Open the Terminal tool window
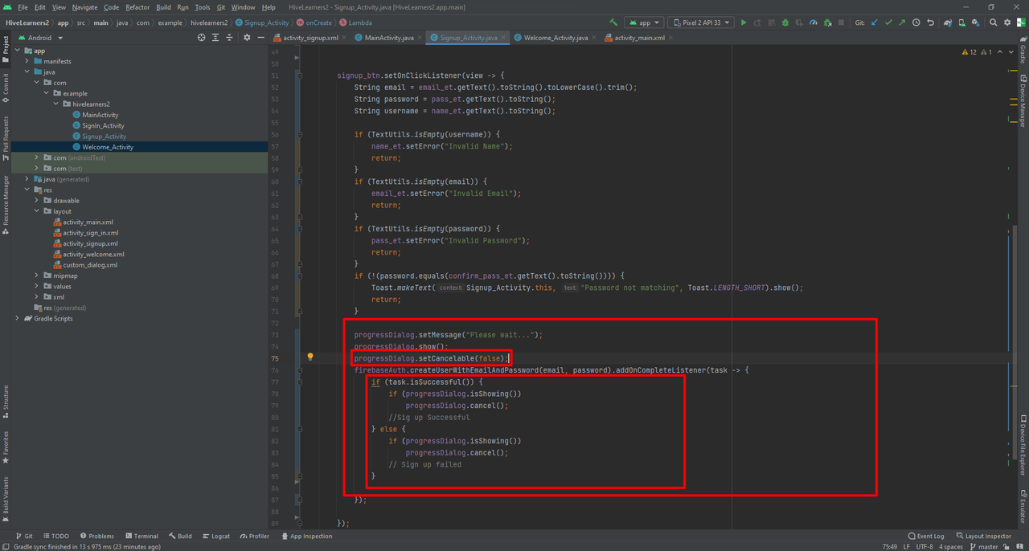Screen dimensions: 1029x551 tap(141, 536)
